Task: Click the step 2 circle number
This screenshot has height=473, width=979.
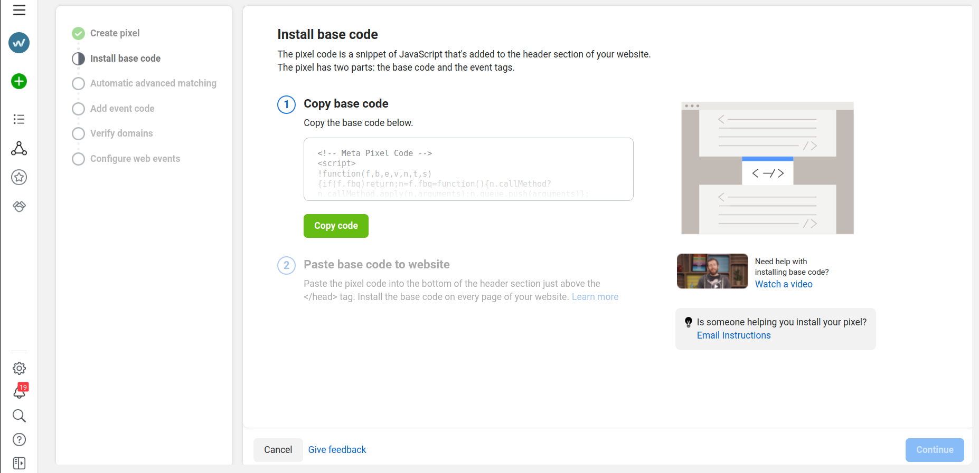Action: [x=286, y=265]
